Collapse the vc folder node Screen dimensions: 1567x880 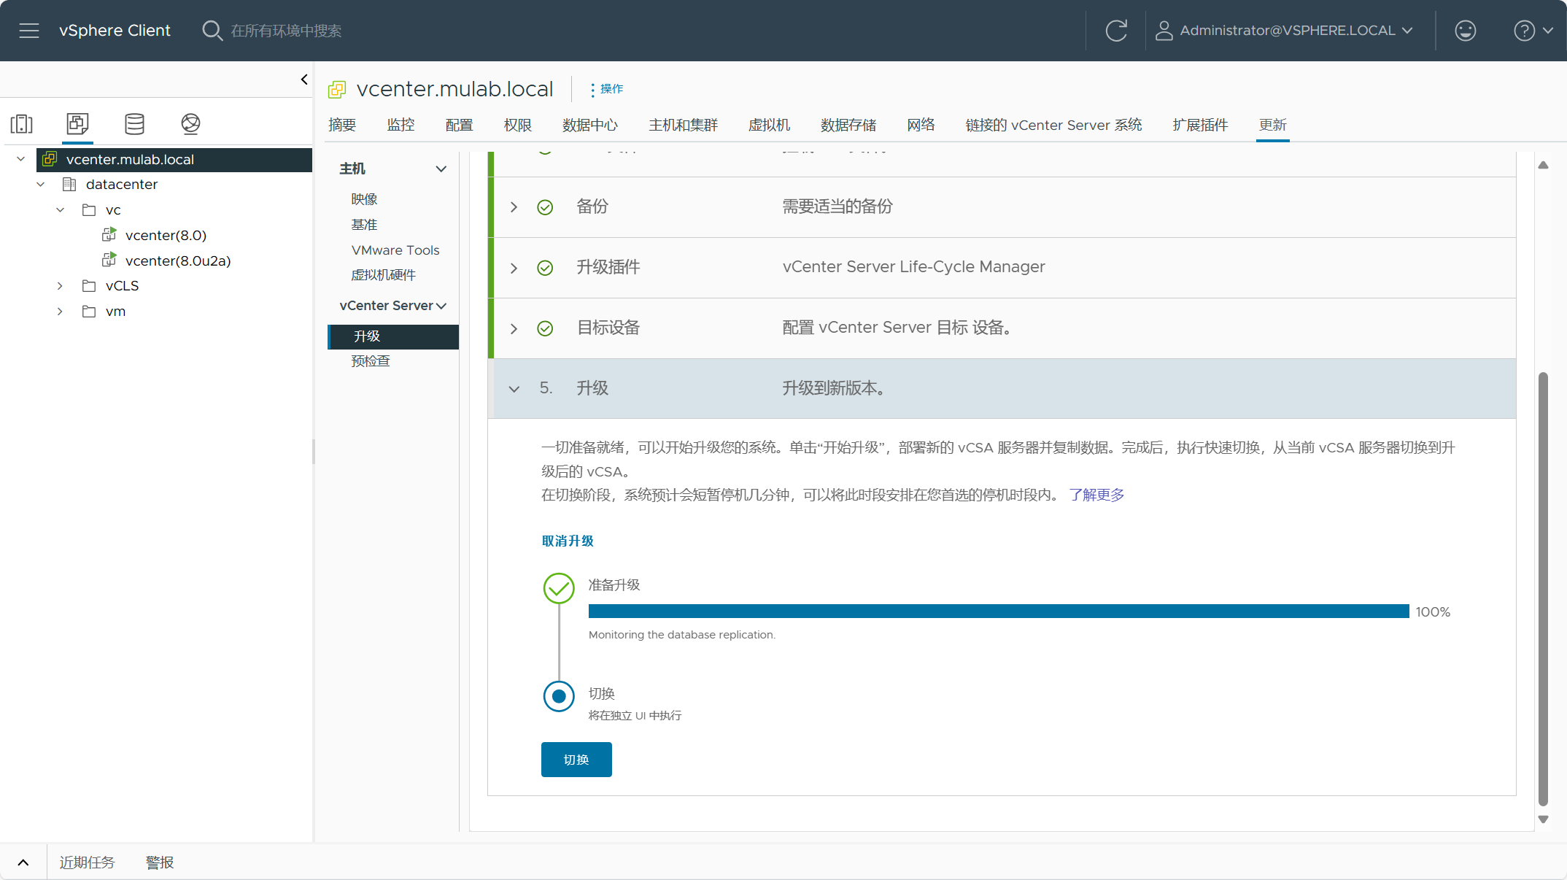pyautogui.click(x=61, y=210)
